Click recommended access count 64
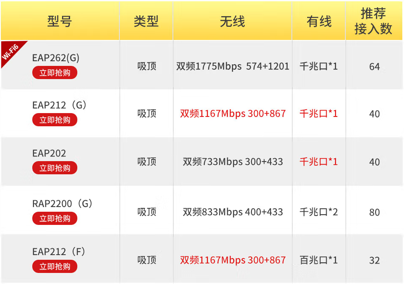 (374, 67)
